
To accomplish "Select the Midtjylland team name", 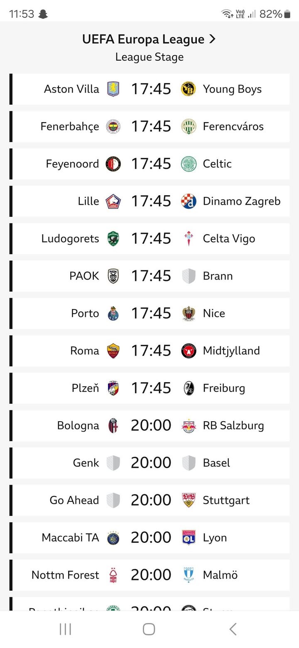I will coord(231,351).
